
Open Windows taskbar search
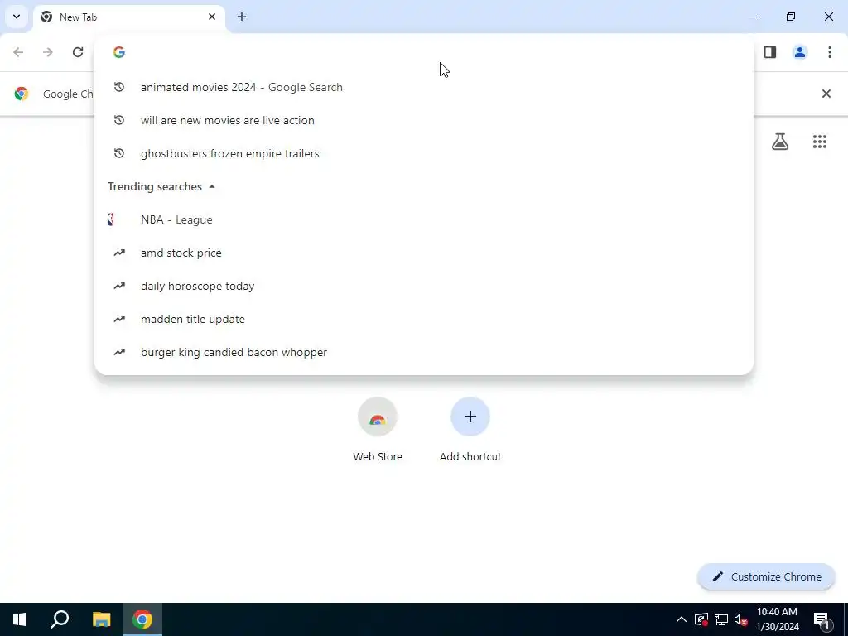pos(60,619)
